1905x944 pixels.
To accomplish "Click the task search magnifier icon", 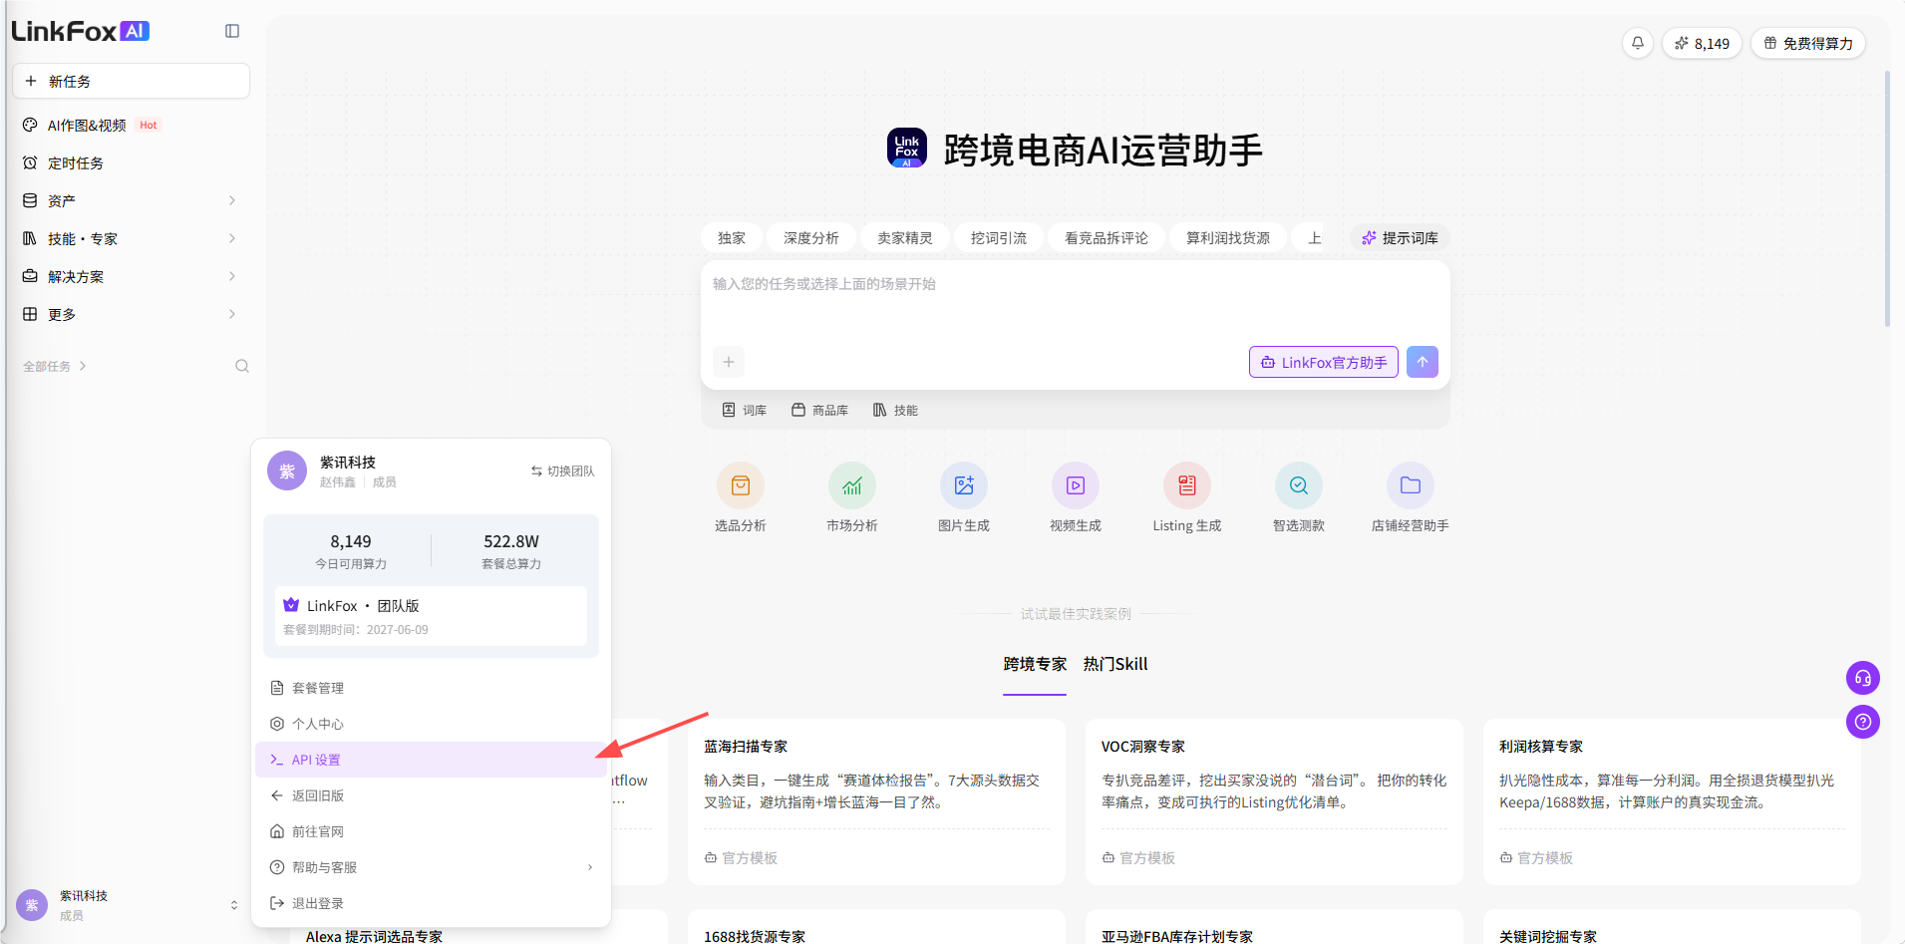I will [242, 366].
